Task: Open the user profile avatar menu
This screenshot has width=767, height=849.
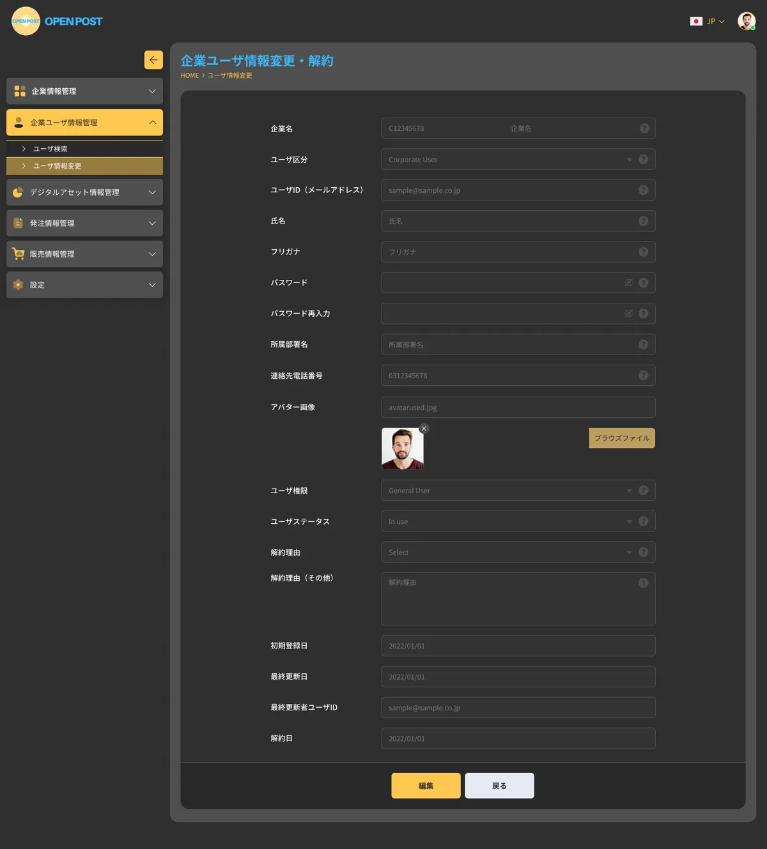Action: pos(747,21)
